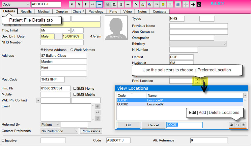
Task: Click the edit email icon beside Email box
Action: click(x=98, y=106)
